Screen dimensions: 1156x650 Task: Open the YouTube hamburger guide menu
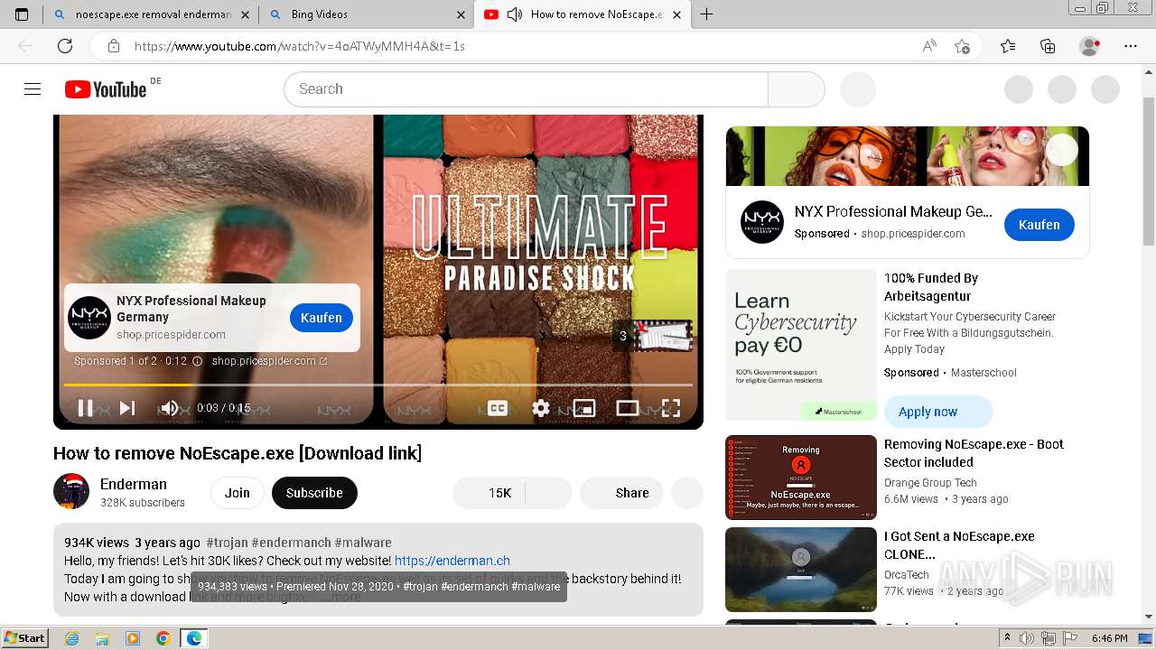(x=33, y=88)
